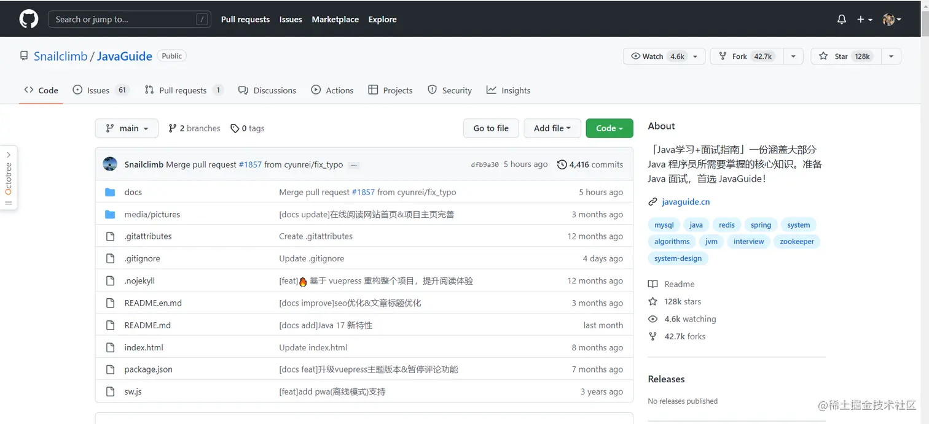View the 2 branches link
This screenshot has width=929, height=424.
pos(194,128)
